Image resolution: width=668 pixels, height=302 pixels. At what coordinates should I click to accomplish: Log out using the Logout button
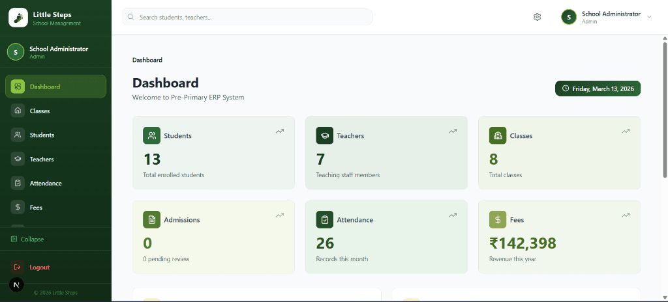55,267
